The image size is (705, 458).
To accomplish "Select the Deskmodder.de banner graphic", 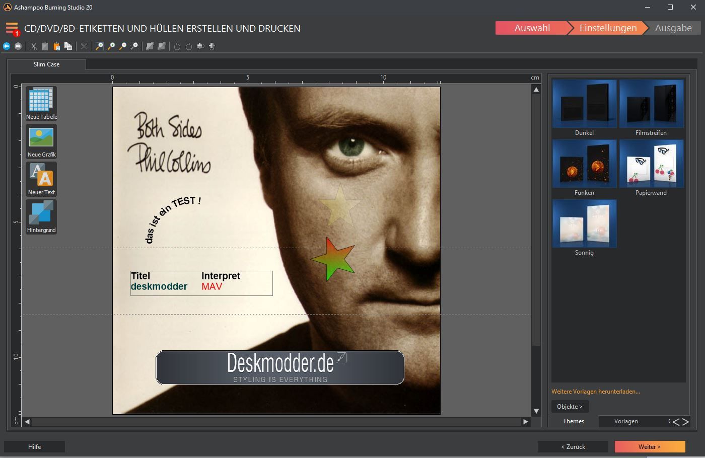I will (x=280, y=368).
